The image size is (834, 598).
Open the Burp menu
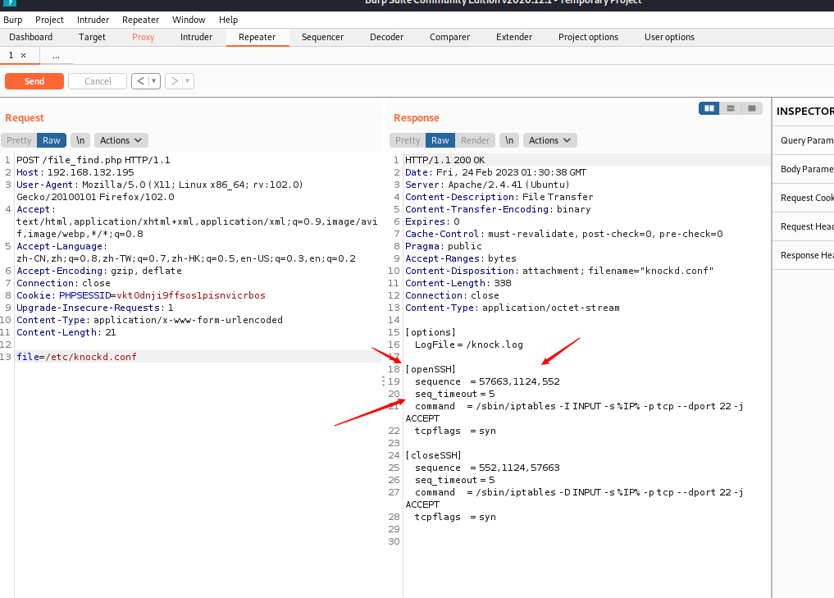coord(13,20)
